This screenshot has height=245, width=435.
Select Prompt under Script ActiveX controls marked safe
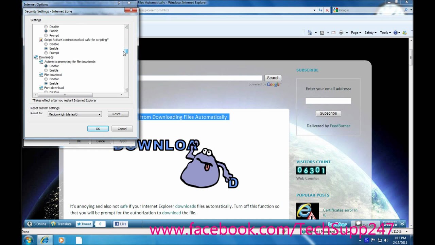point(46,53)
